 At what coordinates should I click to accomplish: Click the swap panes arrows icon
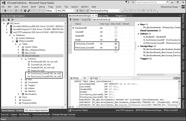coord(85,78)
